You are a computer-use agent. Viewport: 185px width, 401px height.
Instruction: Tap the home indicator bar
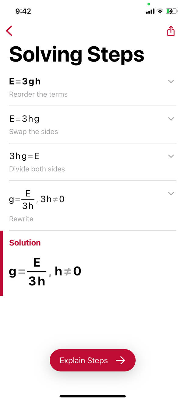(92, 396)
